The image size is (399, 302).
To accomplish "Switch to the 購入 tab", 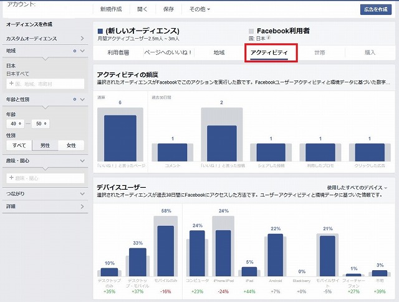I will pyautogui.click(x=370, y=52).
